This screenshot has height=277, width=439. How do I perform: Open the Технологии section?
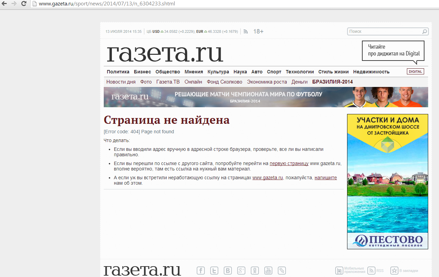(300, 72)
